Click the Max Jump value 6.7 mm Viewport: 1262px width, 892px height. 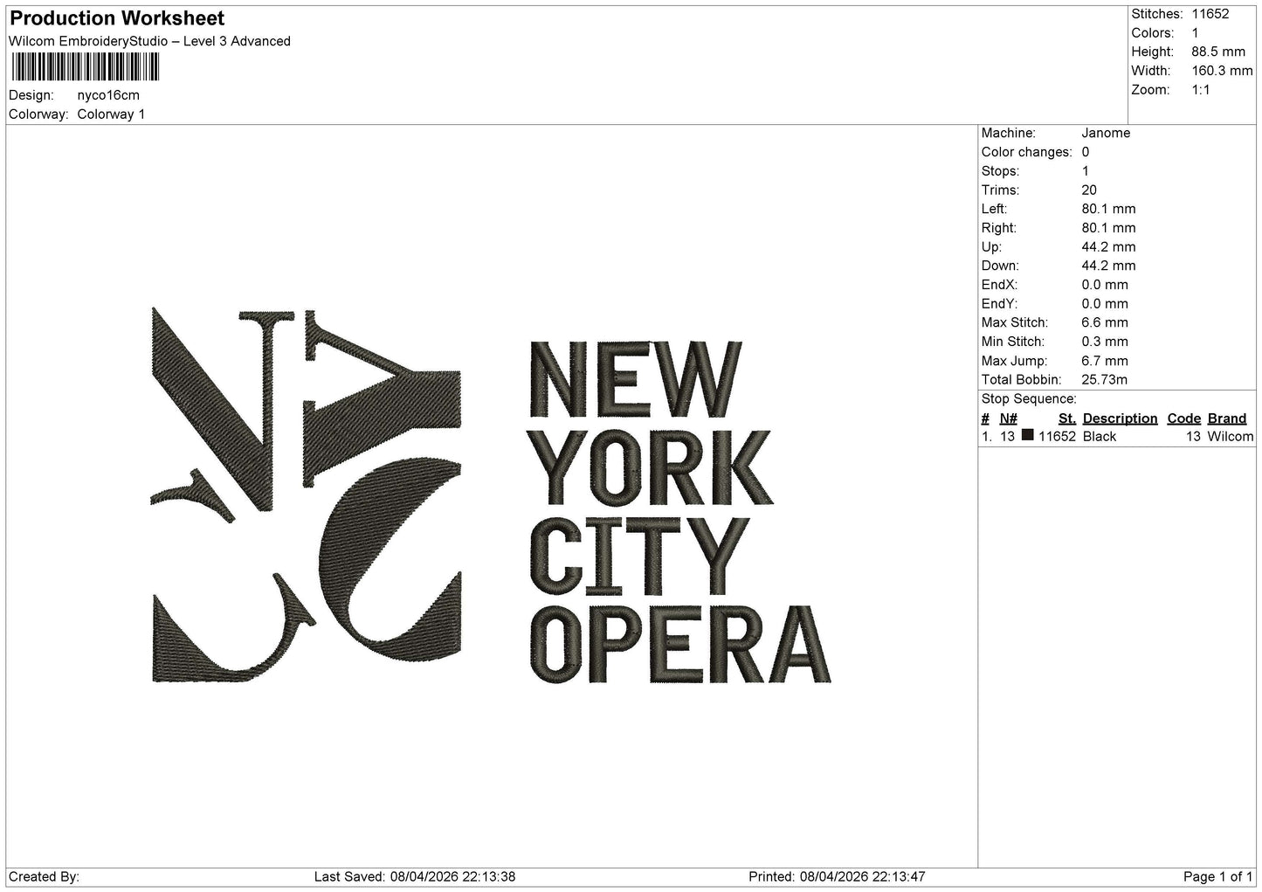click(x=1105, y=361)
